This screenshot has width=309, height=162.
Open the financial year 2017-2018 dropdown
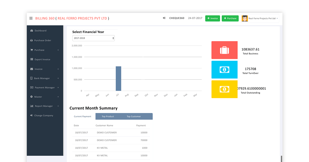pos(93,38)
